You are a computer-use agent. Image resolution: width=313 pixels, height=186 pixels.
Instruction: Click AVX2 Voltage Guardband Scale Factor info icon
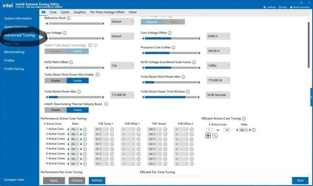194,62
